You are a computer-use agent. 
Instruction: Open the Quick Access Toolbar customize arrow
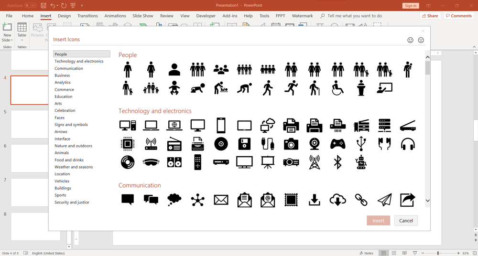tap(82, 6)
